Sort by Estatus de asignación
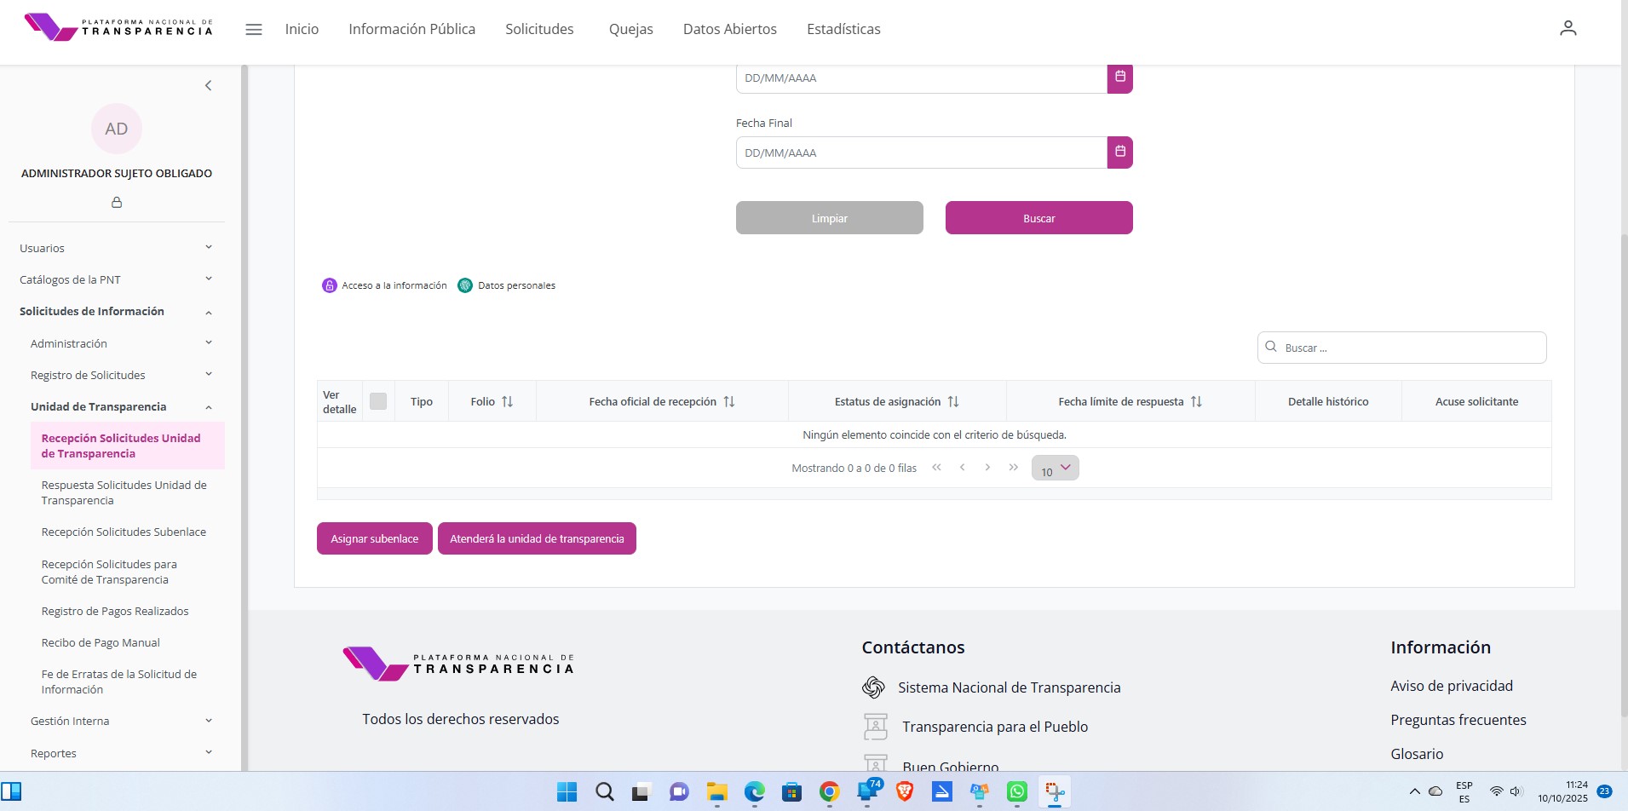Screen dimensions: 1628x811 953,402
